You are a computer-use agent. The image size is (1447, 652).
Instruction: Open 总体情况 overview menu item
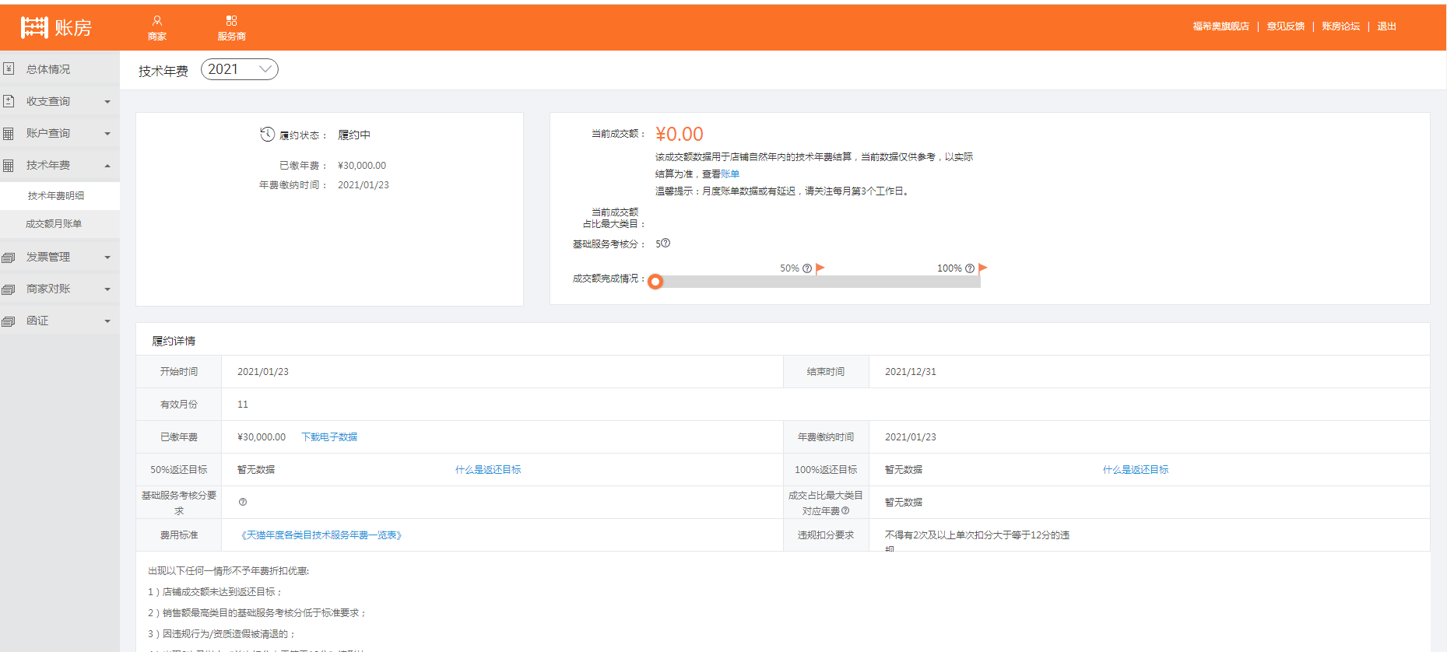coord(48,69)
